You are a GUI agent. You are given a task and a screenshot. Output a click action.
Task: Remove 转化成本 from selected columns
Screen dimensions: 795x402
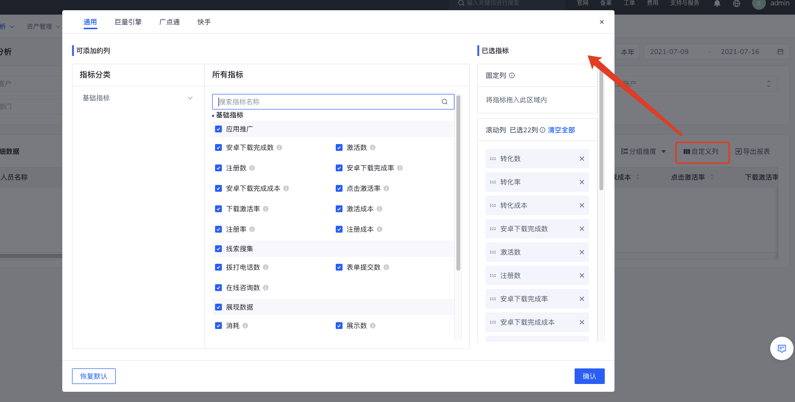581,205
